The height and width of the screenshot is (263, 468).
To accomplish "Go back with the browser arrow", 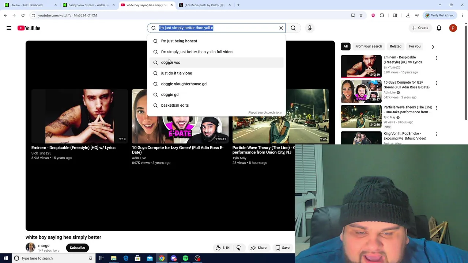I will [x=5, y=15].
